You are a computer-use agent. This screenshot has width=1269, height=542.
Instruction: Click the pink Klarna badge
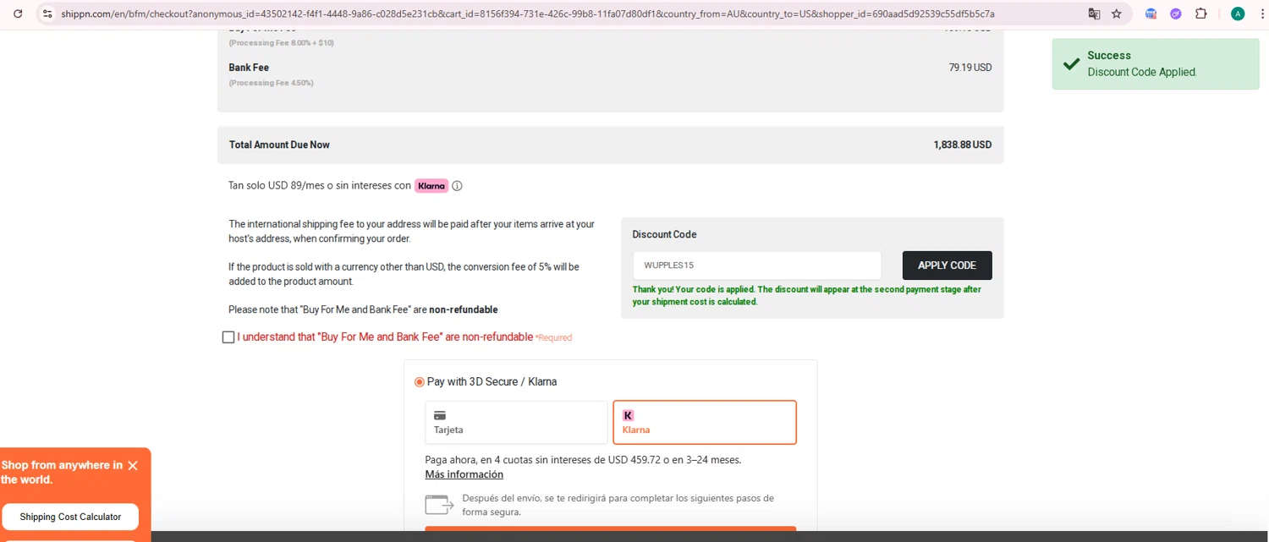431,186
